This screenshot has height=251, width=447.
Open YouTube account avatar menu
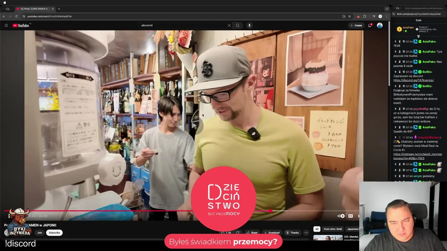pyautogui.click(x=380, y=25)
